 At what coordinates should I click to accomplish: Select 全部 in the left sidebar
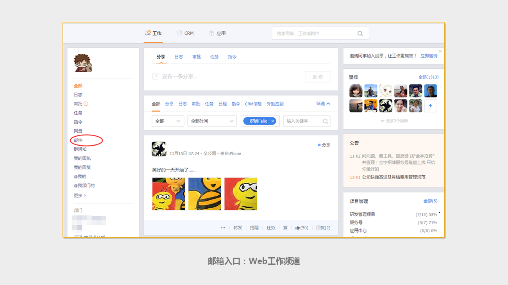(x=78, y=86)
